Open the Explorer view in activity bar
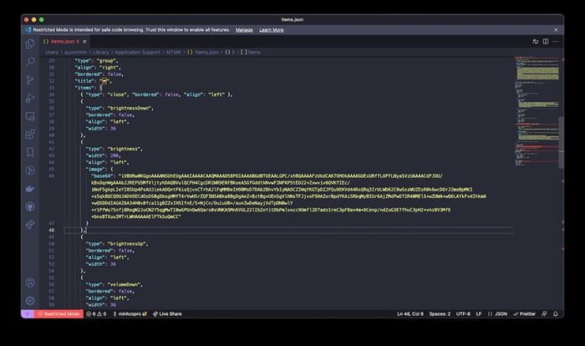 (x=30, y=43)
